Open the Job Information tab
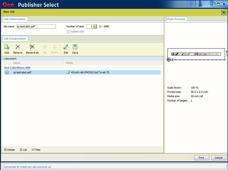The width and height of the screenshot is (228, 170). tap(15, 19)
